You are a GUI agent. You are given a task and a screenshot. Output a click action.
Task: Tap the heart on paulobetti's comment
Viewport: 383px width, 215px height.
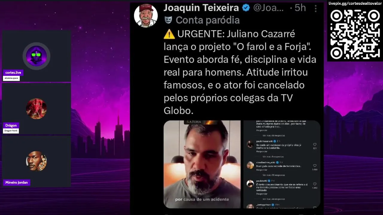pos(314,184)
